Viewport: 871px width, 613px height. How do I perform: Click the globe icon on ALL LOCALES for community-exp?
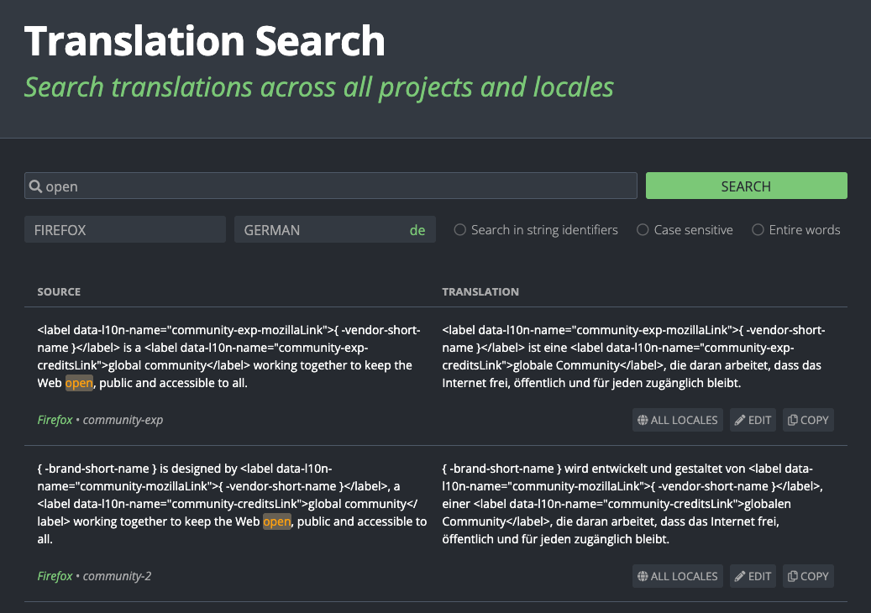643,420
